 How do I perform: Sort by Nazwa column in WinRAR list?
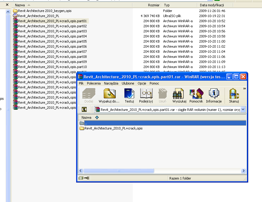tap(86, 117)
